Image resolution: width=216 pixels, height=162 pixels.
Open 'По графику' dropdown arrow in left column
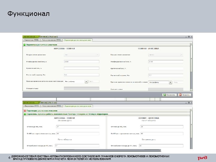coord(86,82)
